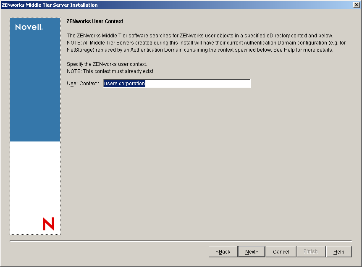Click the User Context label
Screen dimensions: 362x267
(82, 83)
